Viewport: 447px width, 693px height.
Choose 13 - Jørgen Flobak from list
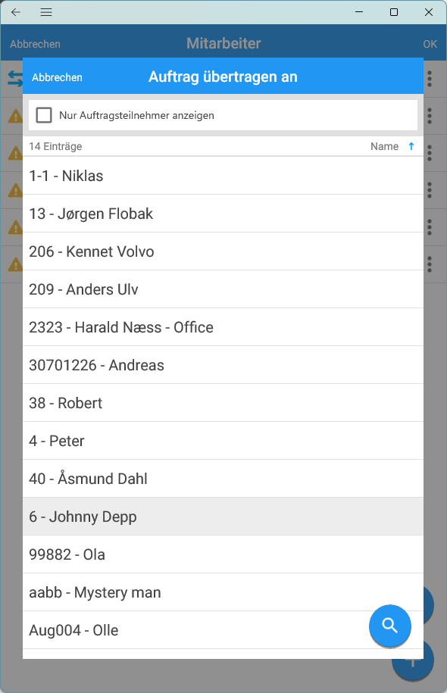tap(223, 214)
